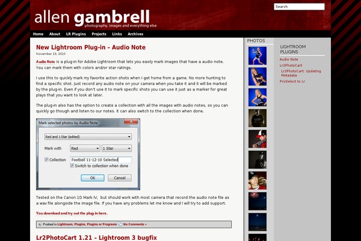This screenshot has width=361, height=241.
Task: Open the Links nav item
Action: point(117,34)
